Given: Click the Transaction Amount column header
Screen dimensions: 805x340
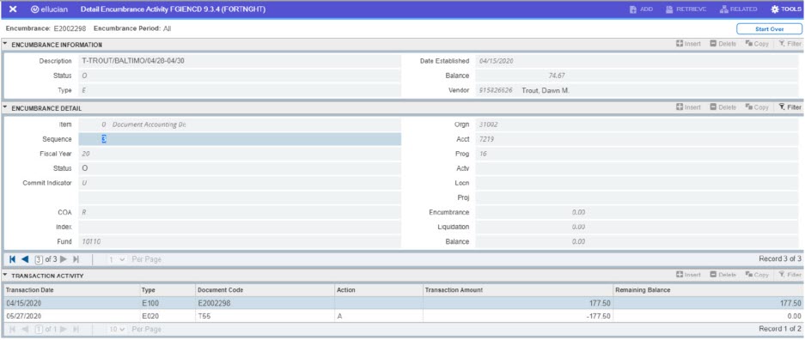Looking at the screenshot, I should [x=518, y=289].
